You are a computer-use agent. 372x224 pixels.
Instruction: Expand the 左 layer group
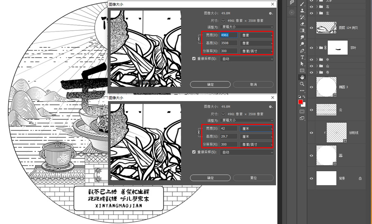click(317, 13)
